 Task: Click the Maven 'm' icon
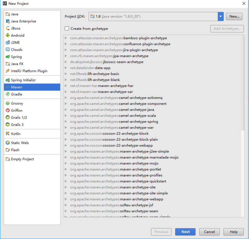click(7, 87)
